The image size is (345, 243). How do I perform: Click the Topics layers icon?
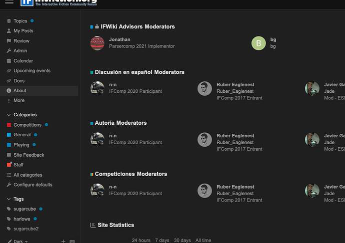click(9, 21)
